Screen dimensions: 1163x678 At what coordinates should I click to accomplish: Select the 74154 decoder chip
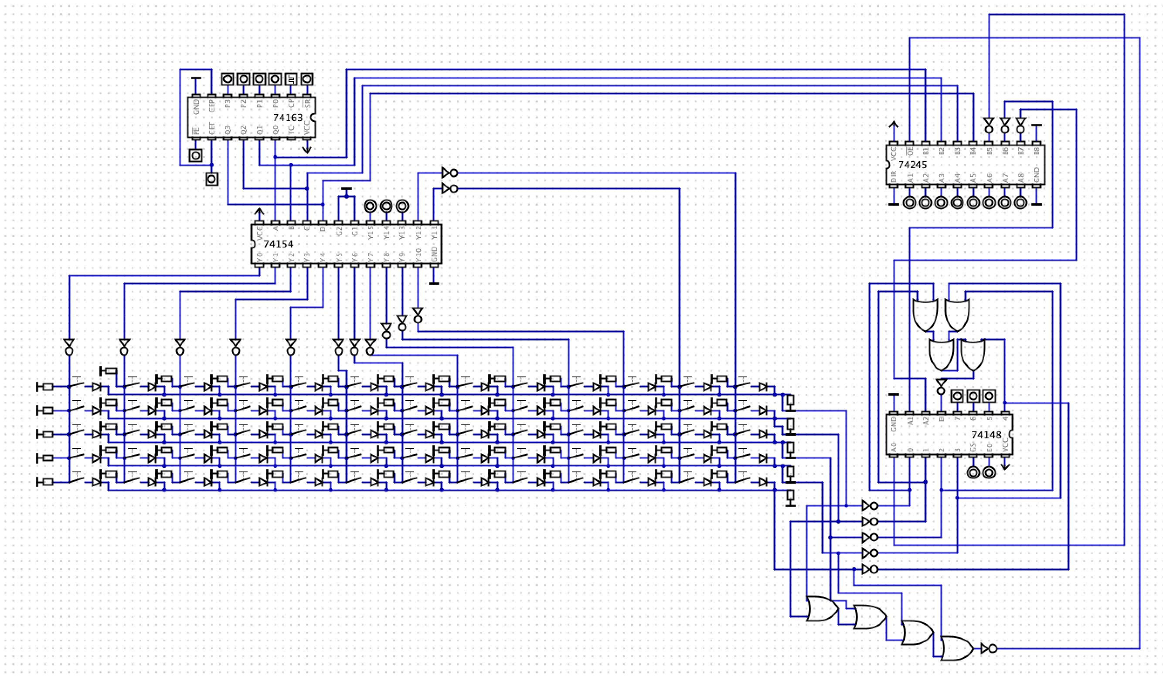[x=346, y=244]
